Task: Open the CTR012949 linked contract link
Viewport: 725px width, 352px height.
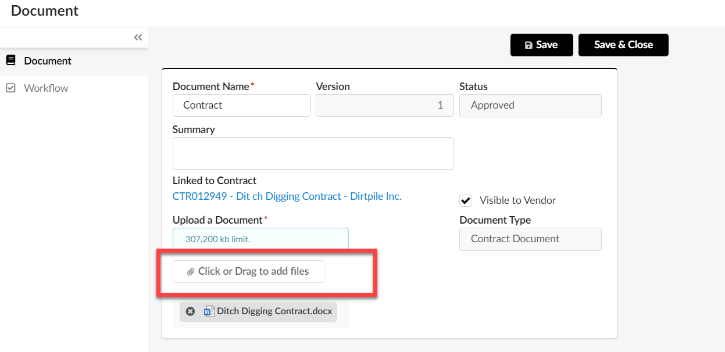Action: (x=287, y=196)
